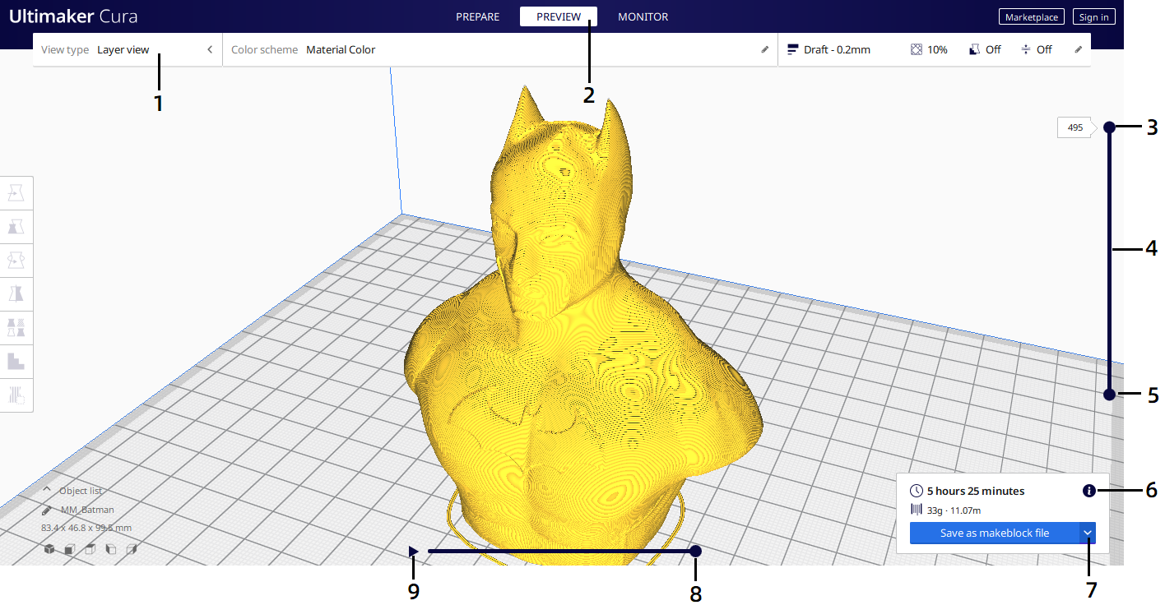Switch to front view cube icon
The image size is (1165, 605).
coord(70,548)
